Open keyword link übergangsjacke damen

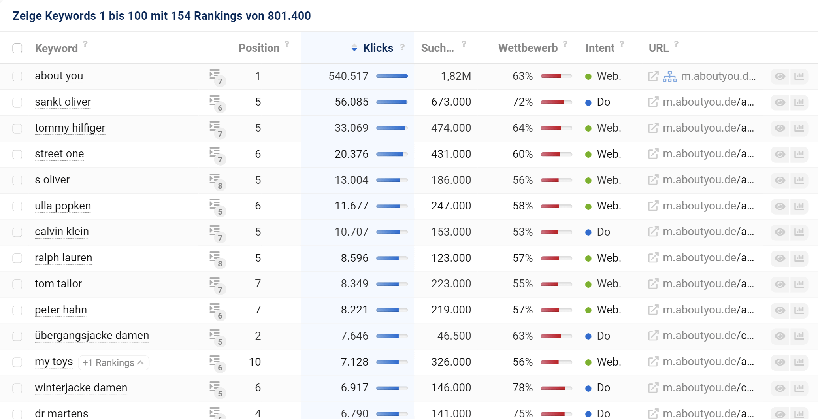92,335
